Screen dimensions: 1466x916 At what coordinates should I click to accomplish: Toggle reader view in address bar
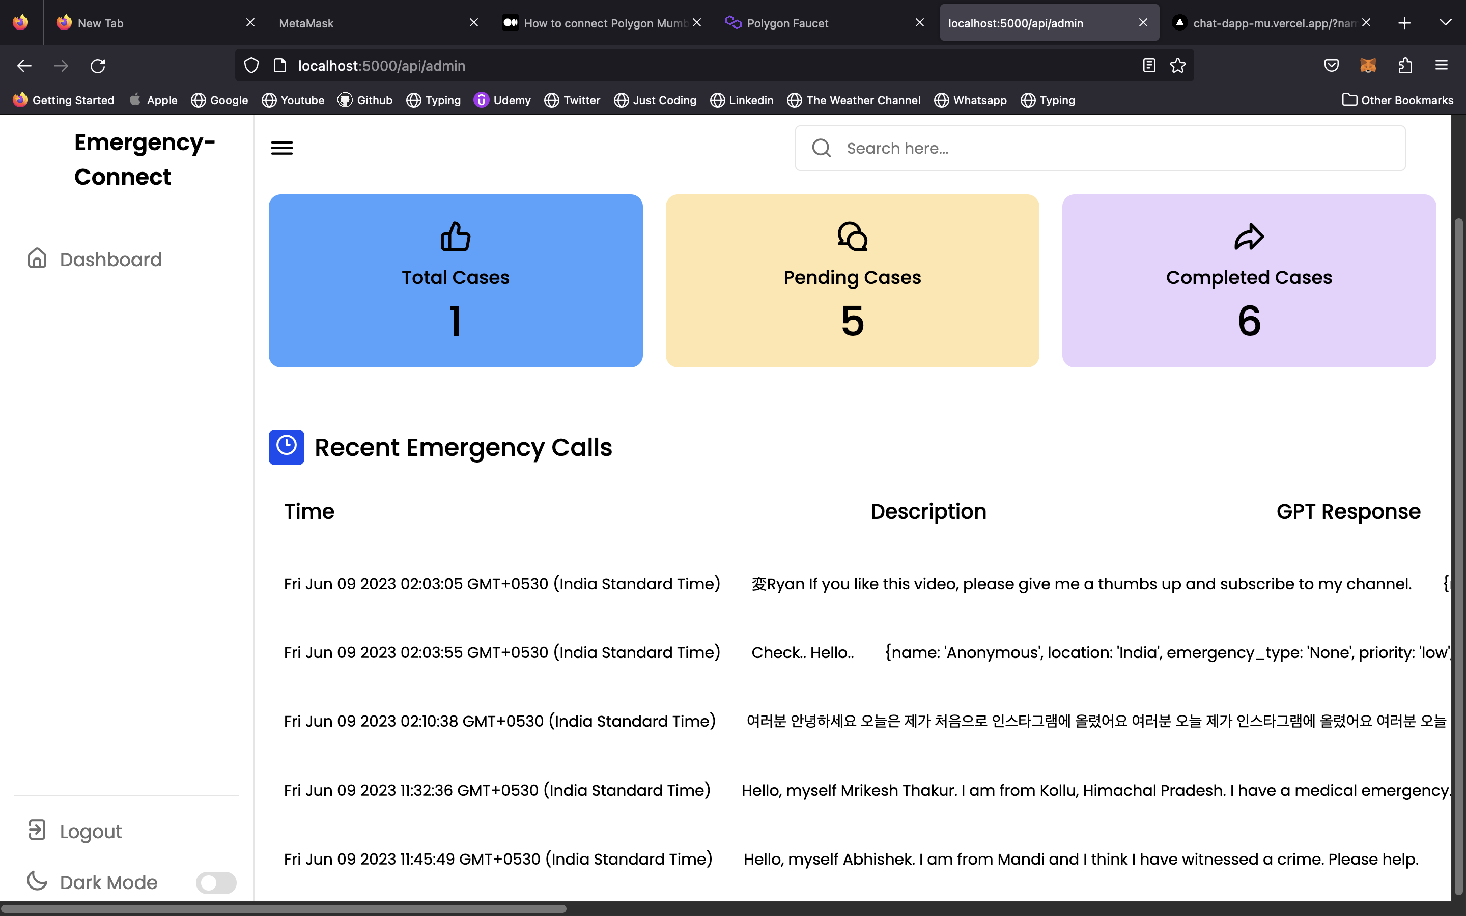pos(1148,66)
